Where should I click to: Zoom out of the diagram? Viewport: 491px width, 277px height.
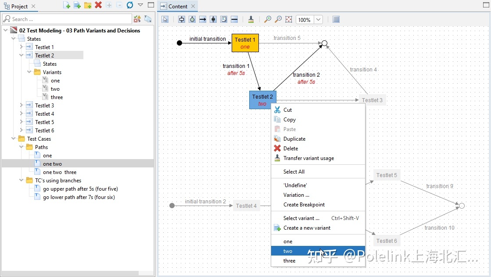(x=278, y=19)
